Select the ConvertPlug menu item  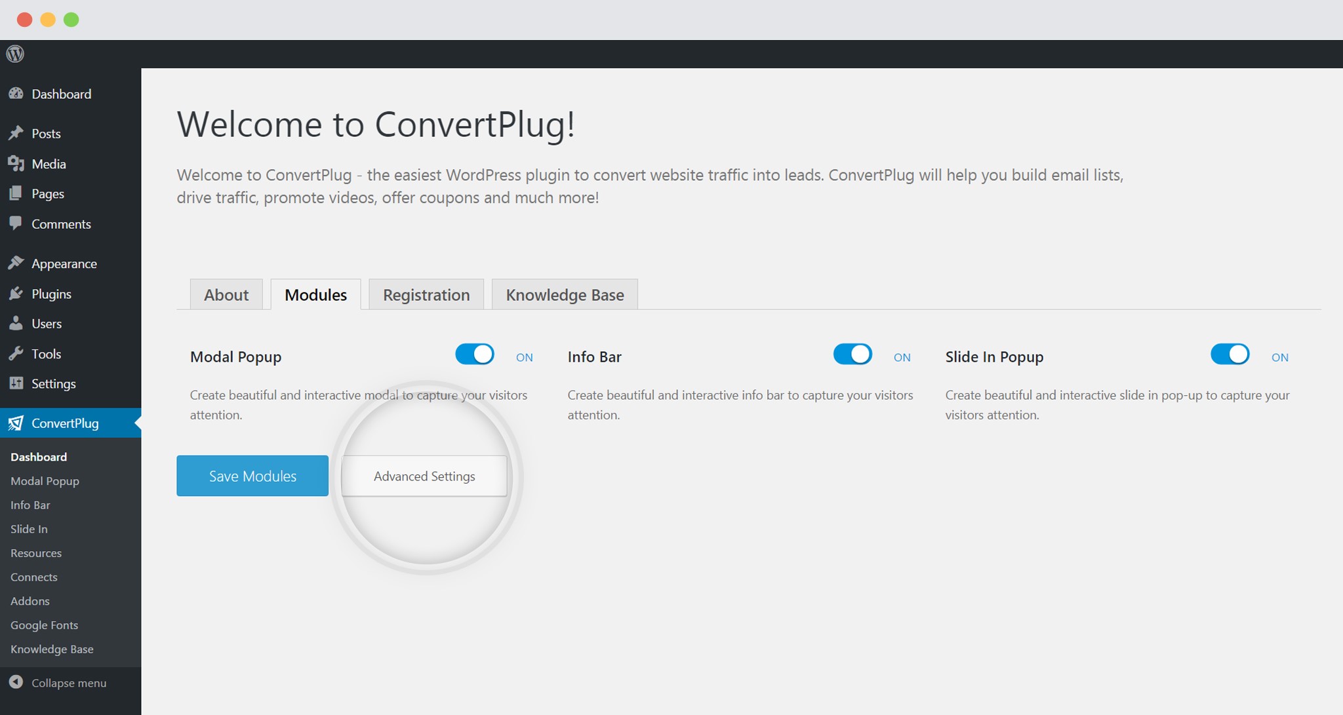point(70,423)
